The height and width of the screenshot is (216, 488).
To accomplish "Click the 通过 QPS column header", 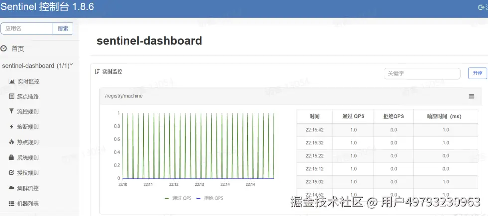I will point(353,117).
